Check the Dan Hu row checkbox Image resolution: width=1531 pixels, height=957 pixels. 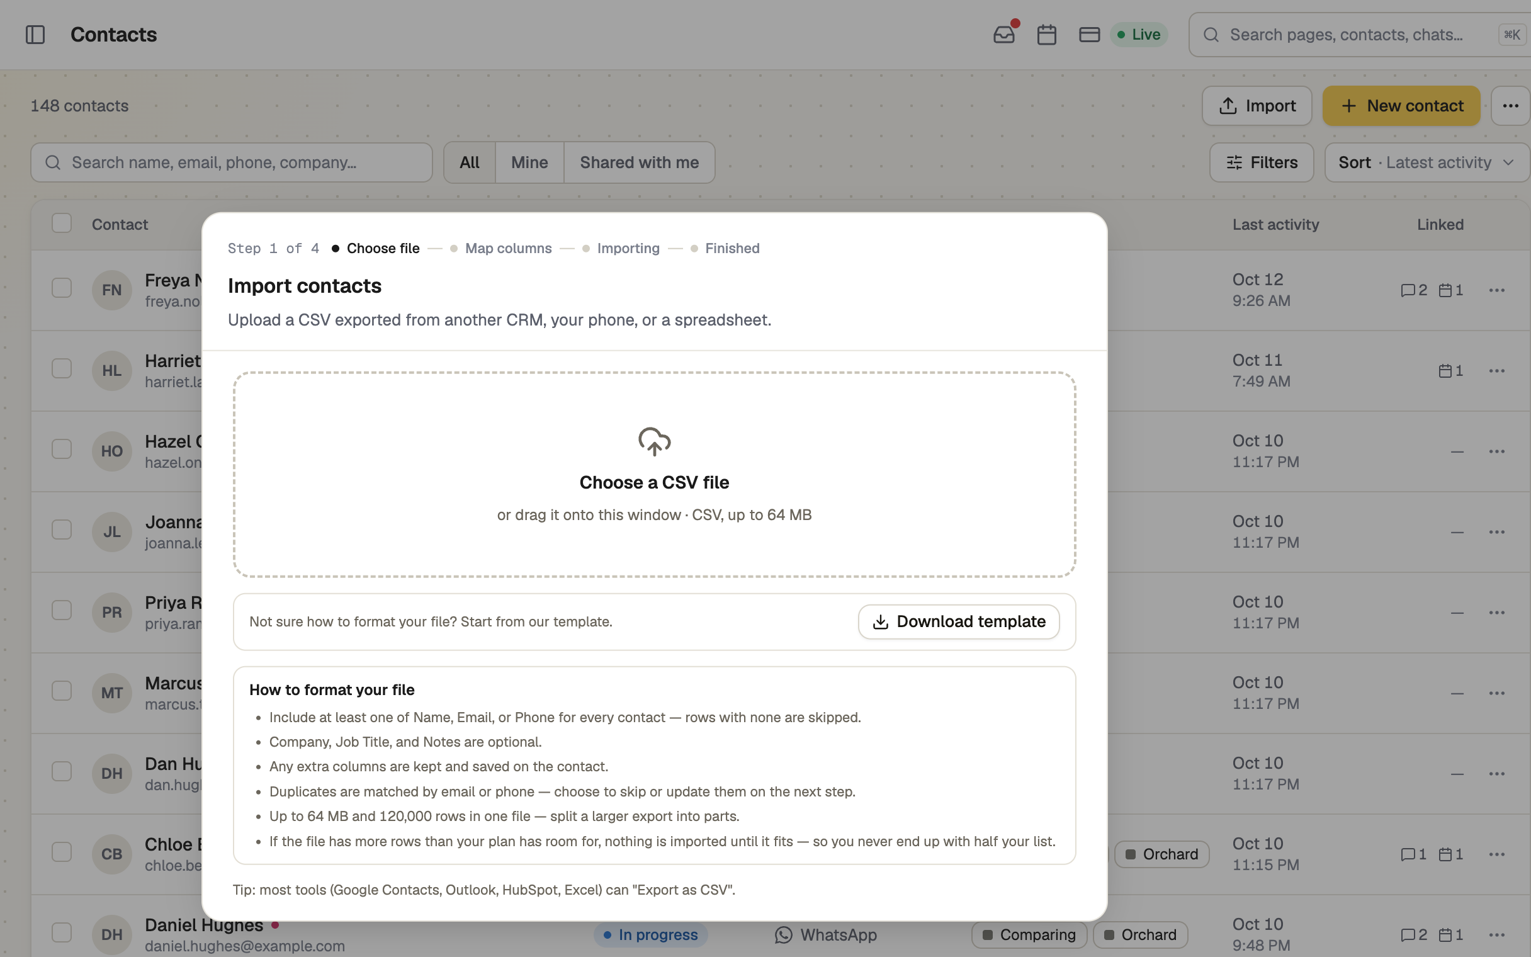pos(61,771)
